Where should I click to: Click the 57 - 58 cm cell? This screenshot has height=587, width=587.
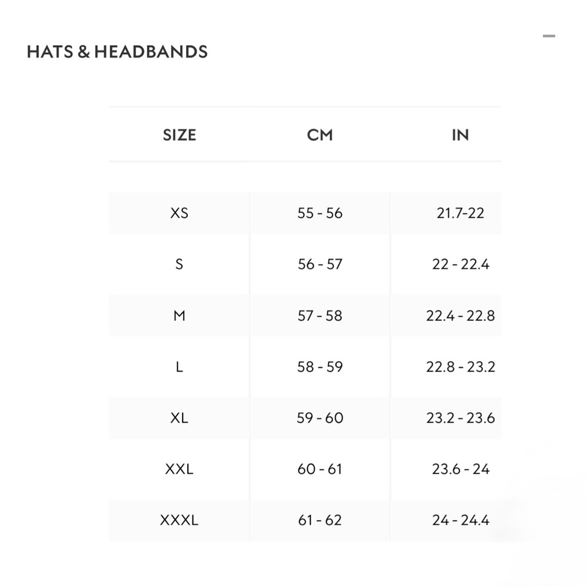[320, 316]
